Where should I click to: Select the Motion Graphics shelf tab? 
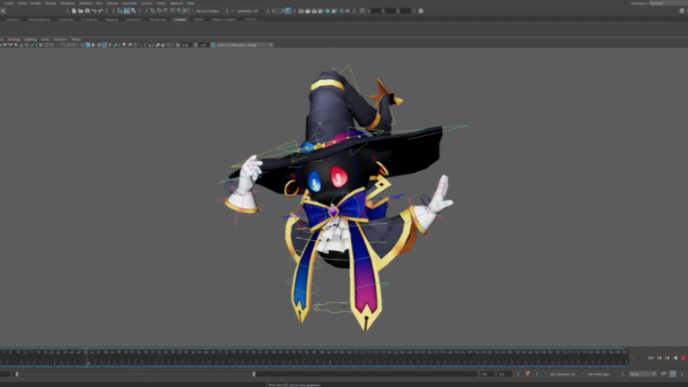click(224, 19)
